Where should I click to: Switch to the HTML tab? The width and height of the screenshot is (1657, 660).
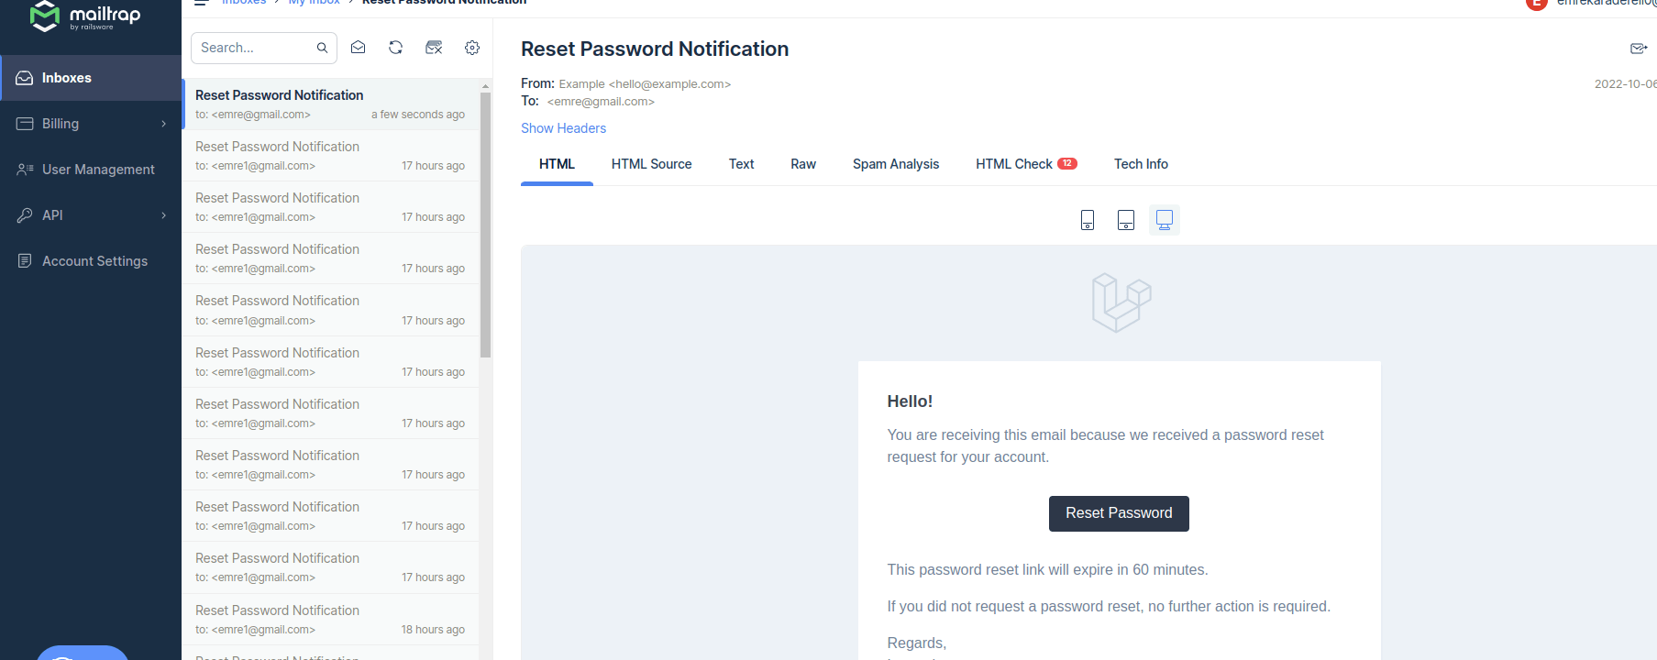[x=557, y=164]
